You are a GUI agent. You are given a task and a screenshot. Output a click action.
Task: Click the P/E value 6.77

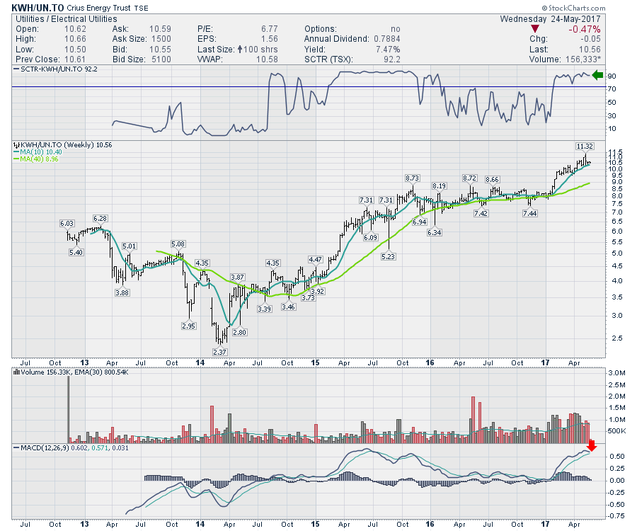[x=270, y=29]
